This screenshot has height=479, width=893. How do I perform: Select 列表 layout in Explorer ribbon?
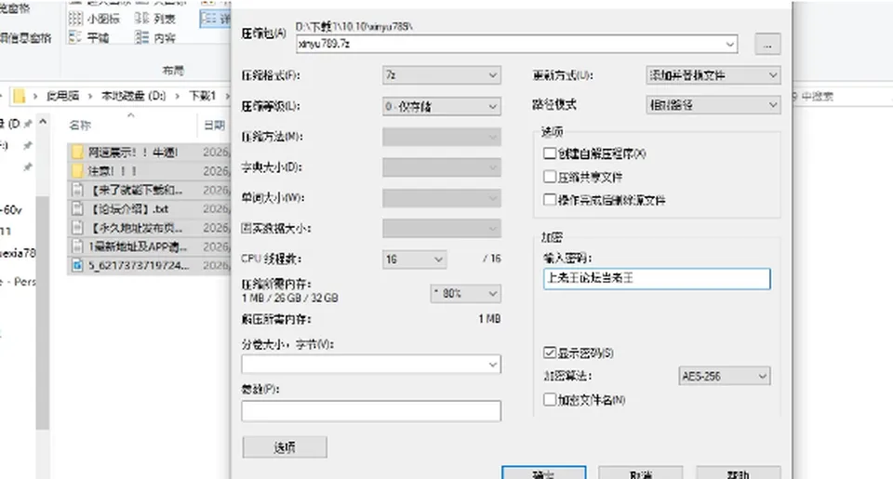[155, 19]
